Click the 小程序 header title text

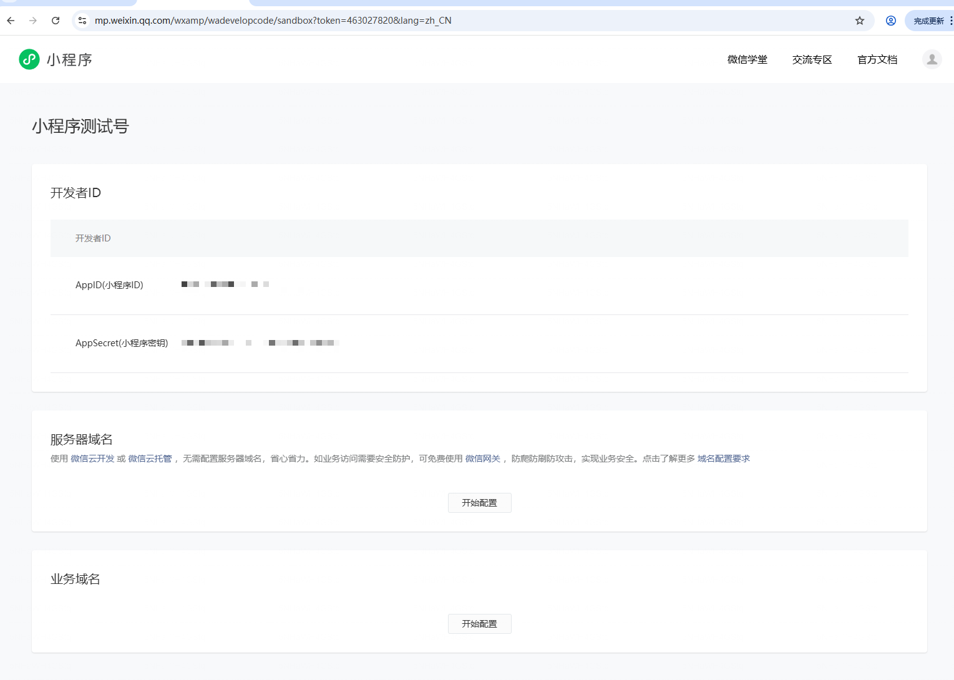[x=69, y=59]
